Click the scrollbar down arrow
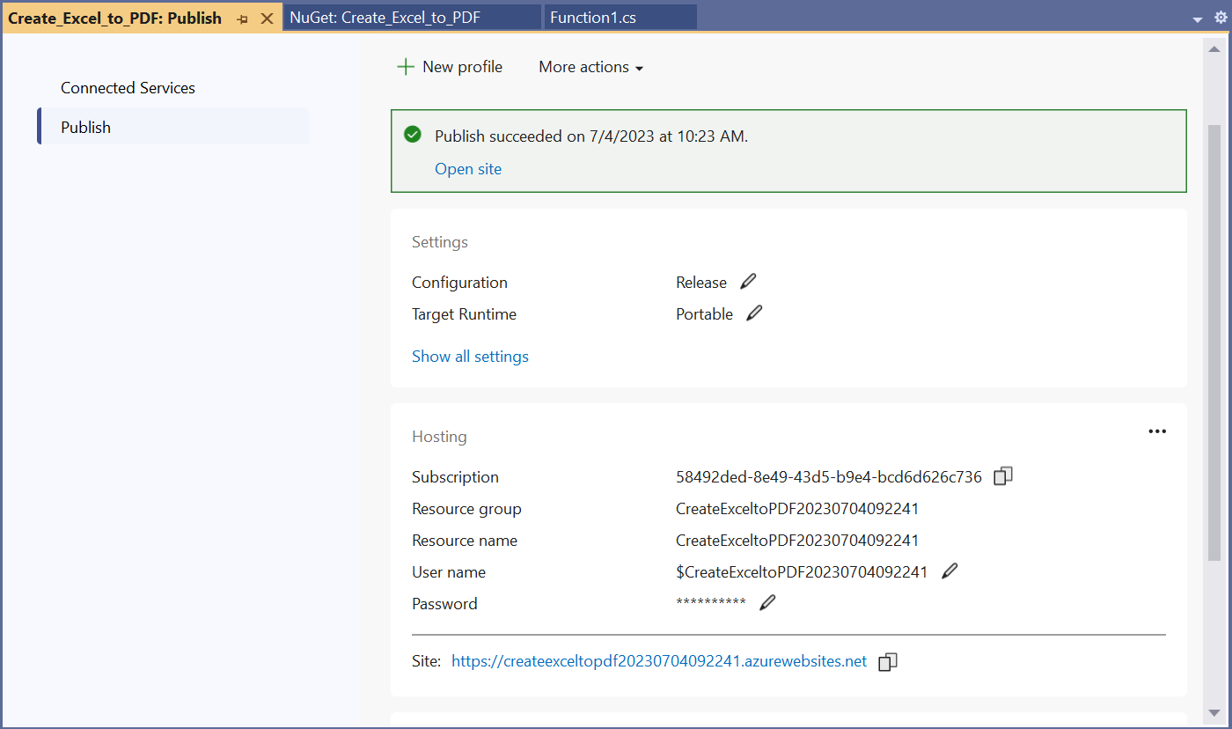The height and width of the screenshot is (729, 1232). [x=1214, y=712]
